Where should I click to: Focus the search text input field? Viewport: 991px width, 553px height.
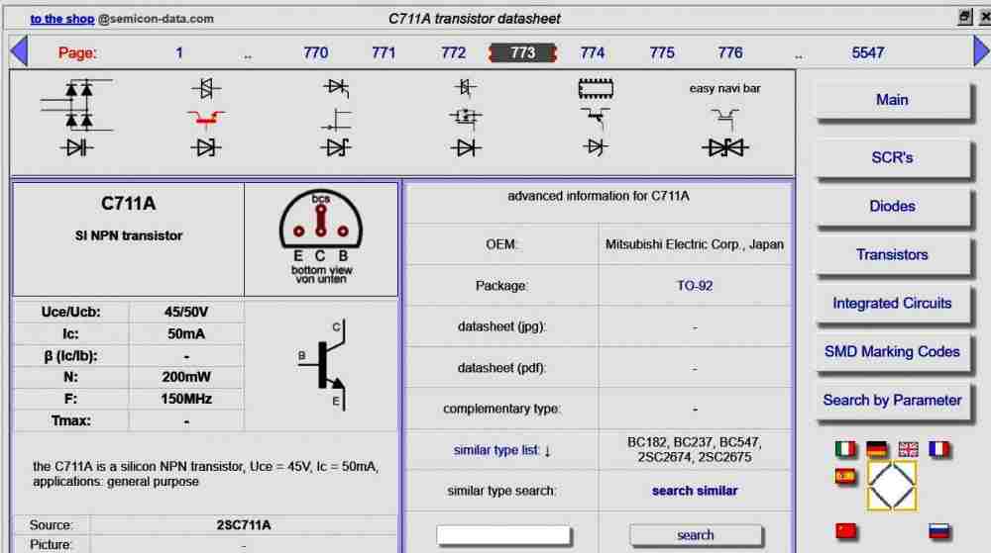(503, 534)
